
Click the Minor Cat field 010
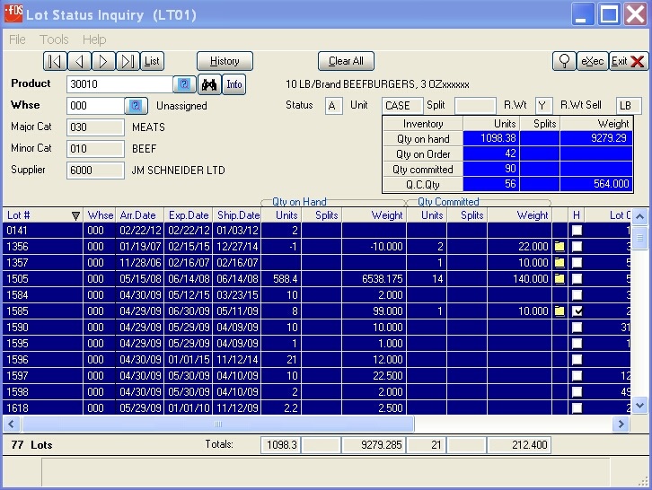tap(95, 149)
